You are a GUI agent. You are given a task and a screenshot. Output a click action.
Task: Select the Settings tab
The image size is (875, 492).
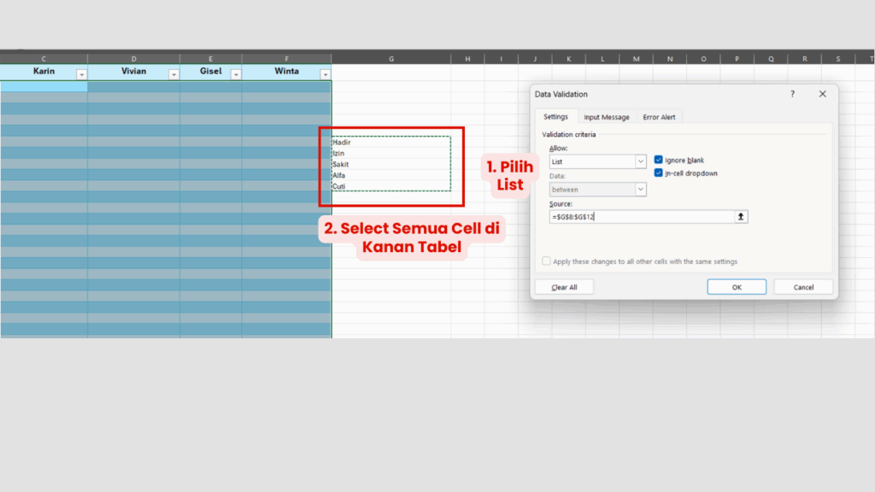(x=555, y=117)
